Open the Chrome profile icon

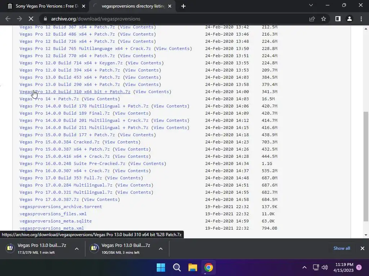(350, 19)
